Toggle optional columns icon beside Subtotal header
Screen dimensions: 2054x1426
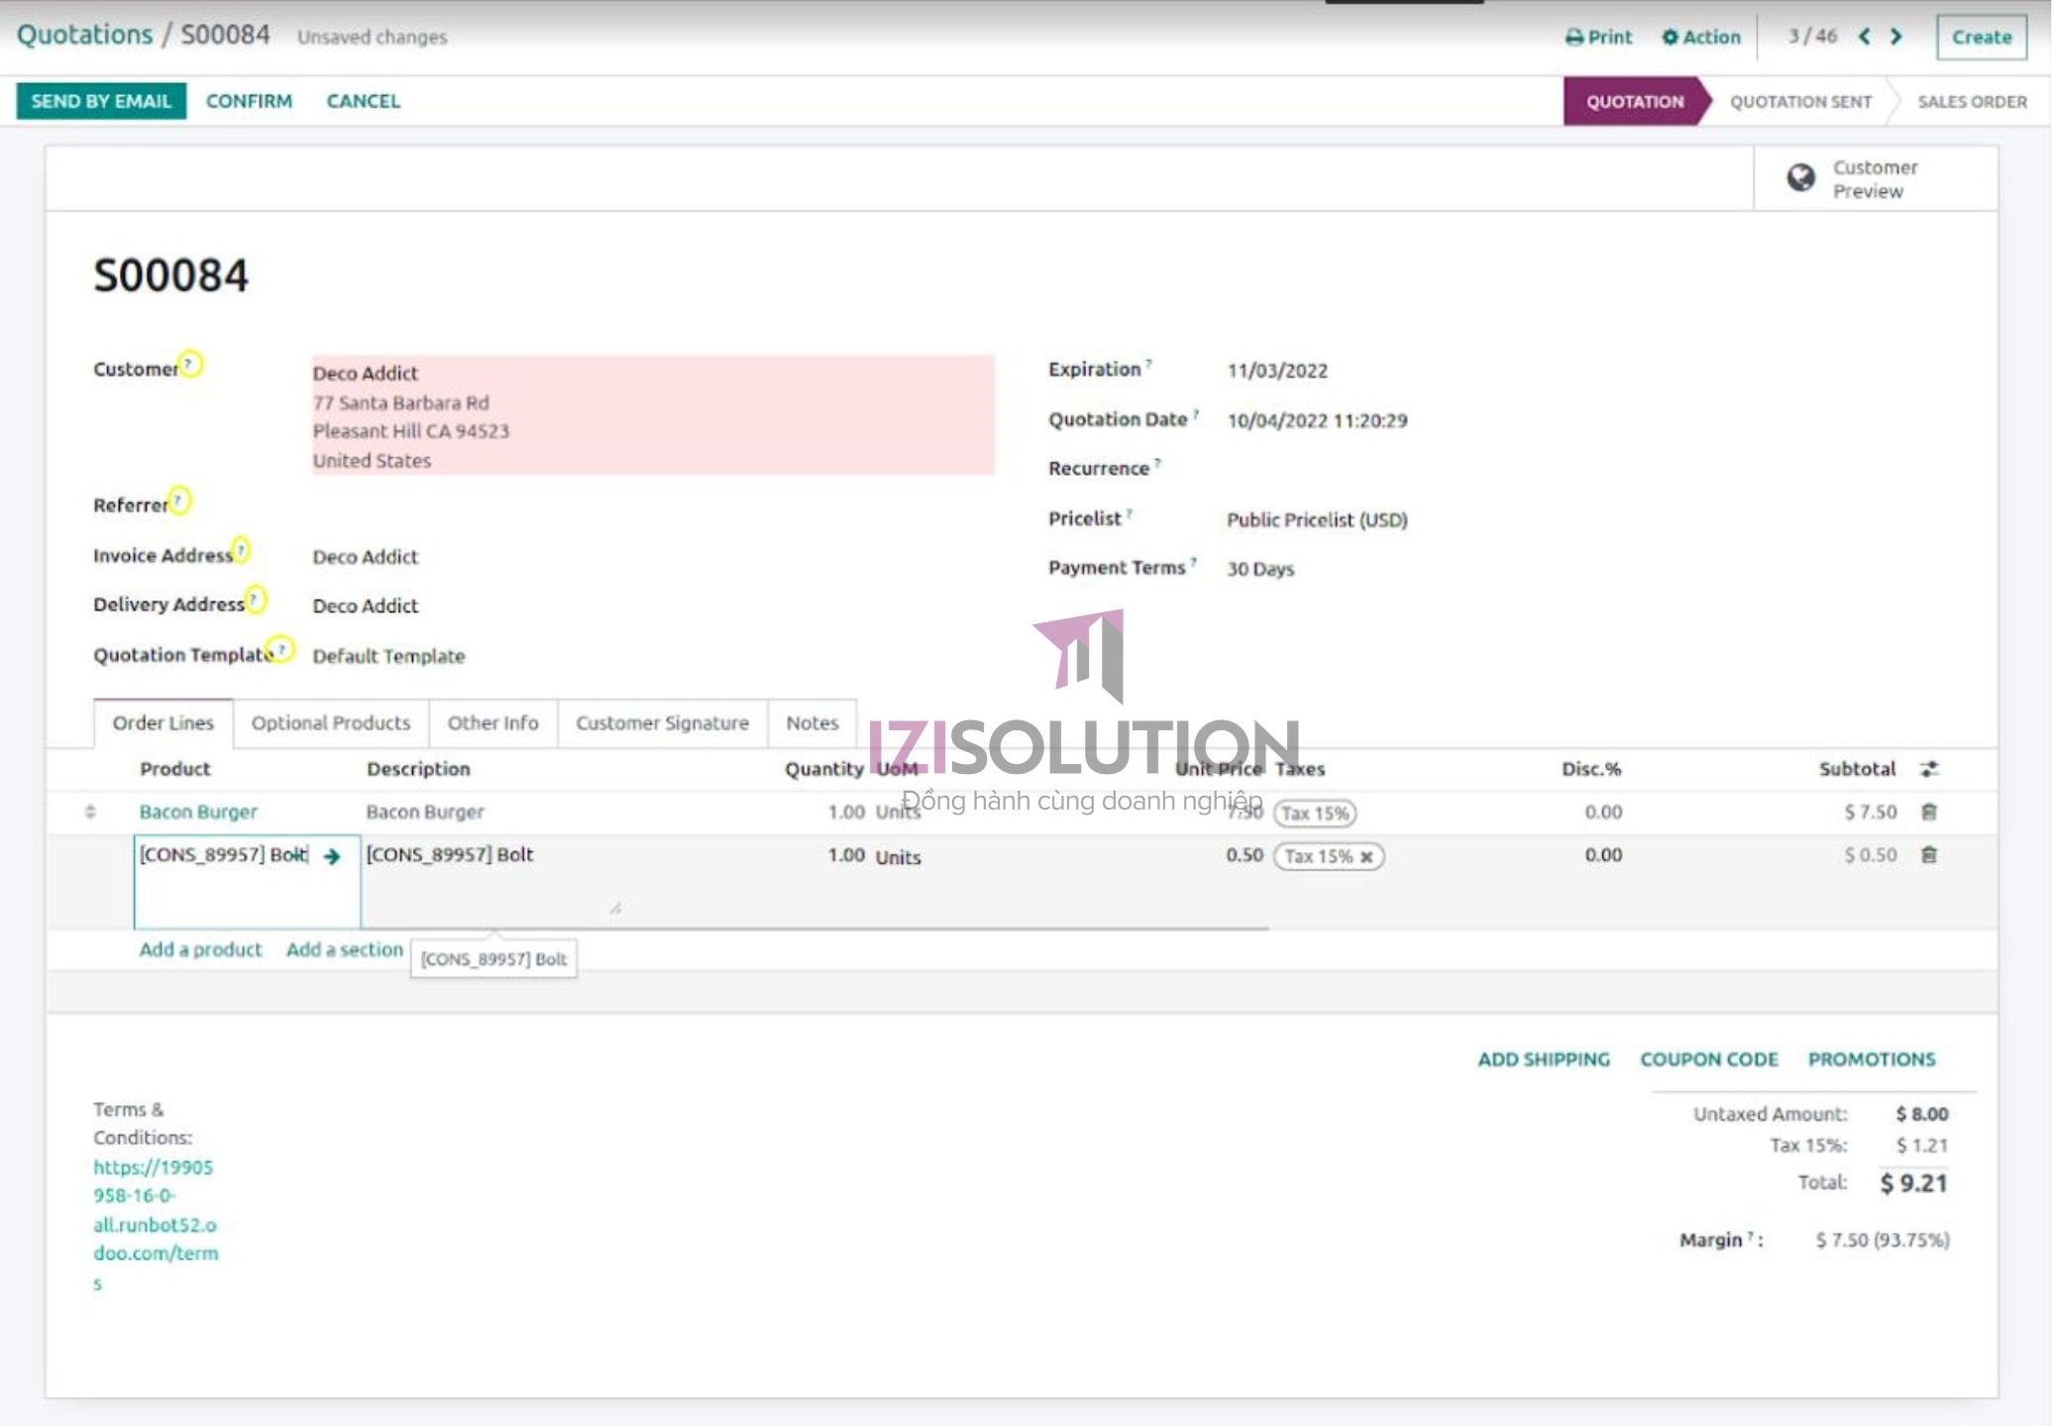[x=1929, y=769]
